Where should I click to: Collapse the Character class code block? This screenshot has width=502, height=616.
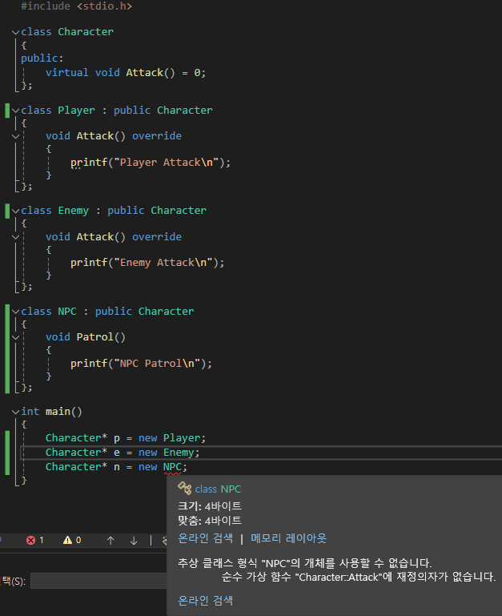click(x=15, y=32)
